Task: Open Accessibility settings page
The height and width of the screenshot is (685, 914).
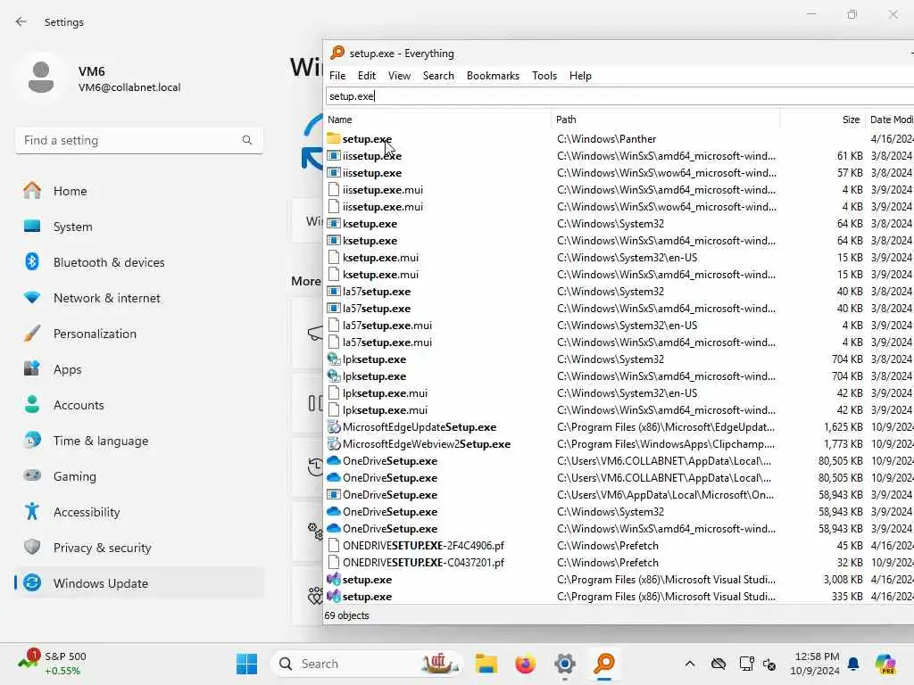Action: point(138,512)
